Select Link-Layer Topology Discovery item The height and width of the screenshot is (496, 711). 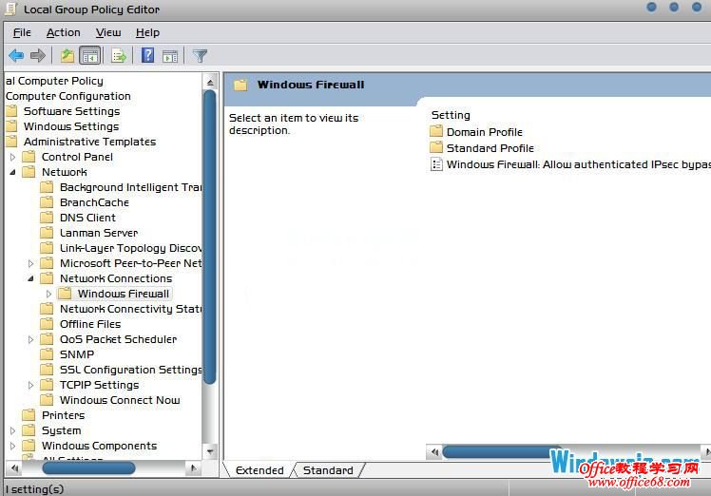[x=130, y=248]
